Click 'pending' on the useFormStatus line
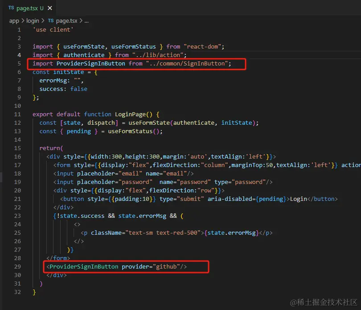Image resolution: width=361 pixels, height=310 pixels. tap(79, 131)
